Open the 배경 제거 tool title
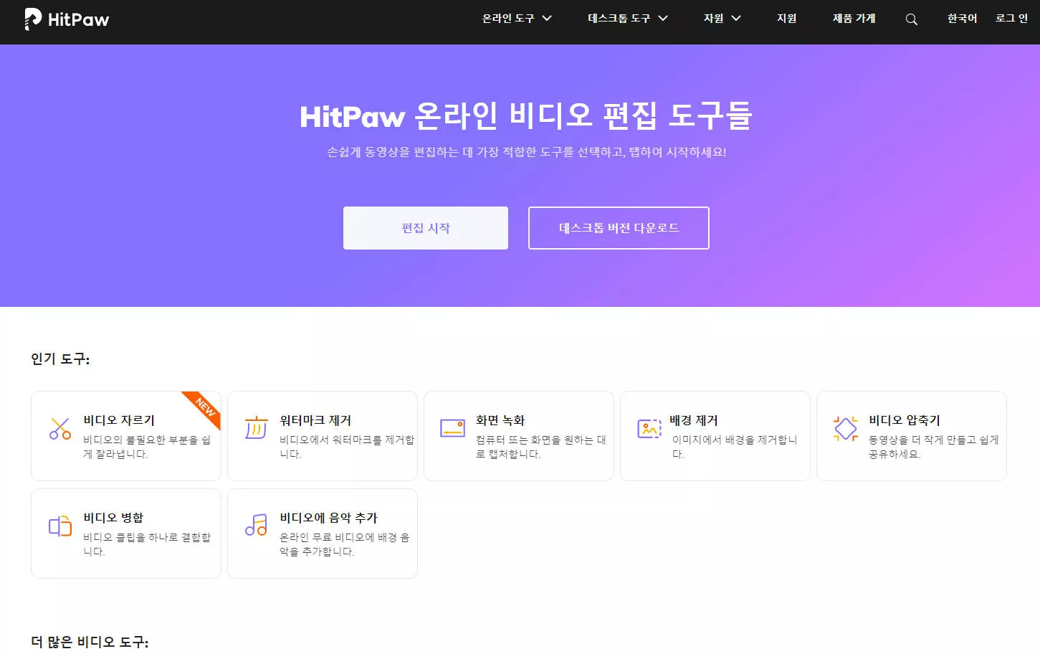Screen dimensions: 1040x659 click(x=694, y=420)
